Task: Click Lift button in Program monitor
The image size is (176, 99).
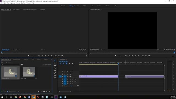Action: click(x=142, y=56)
